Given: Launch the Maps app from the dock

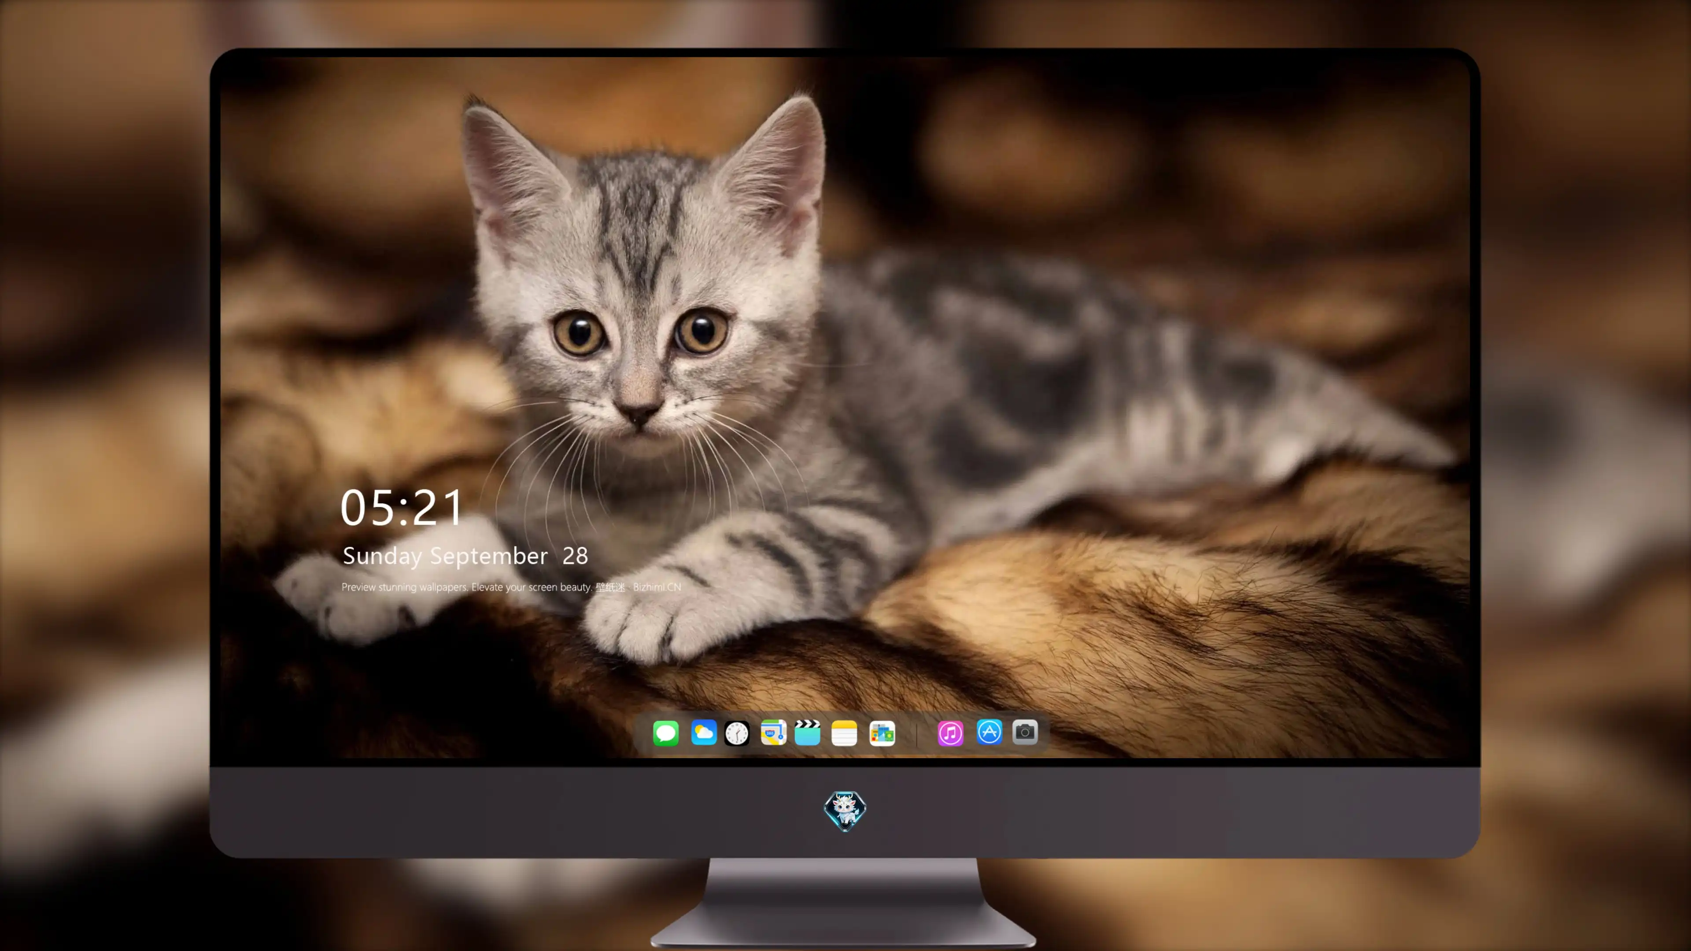Looking at the screenshot, I should point(773,733).
